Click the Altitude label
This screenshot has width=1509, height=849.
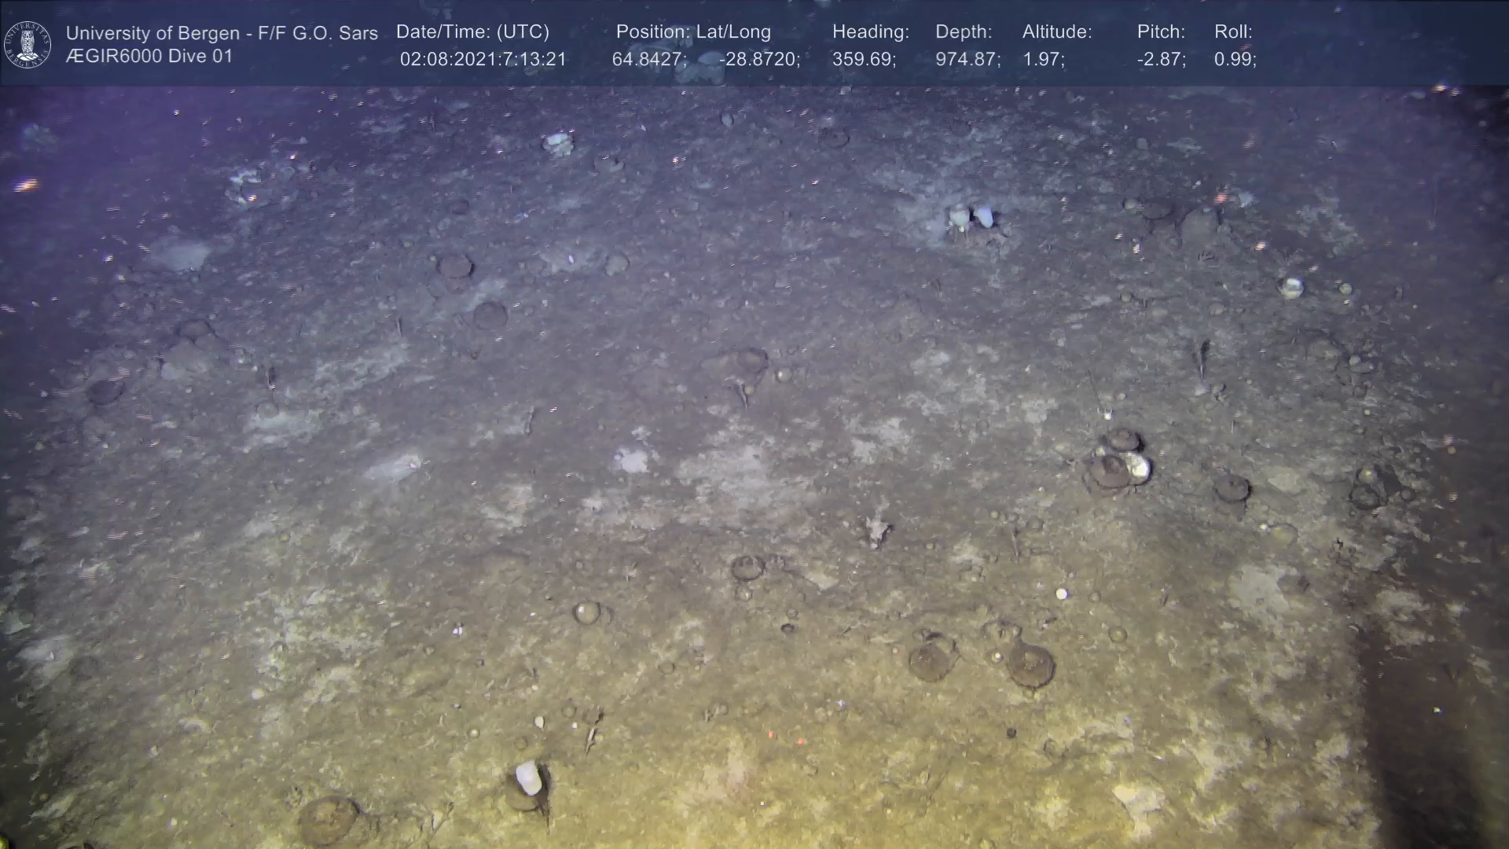(x=1057, y=32)
